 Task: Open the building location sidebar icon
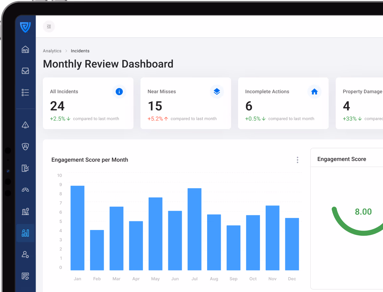tap(25, 211)
